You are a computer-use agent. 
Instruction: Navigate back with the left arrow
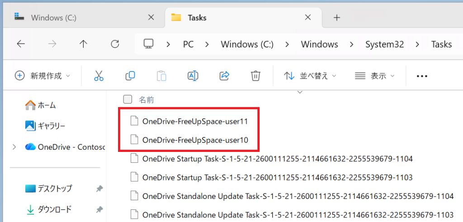21,44
